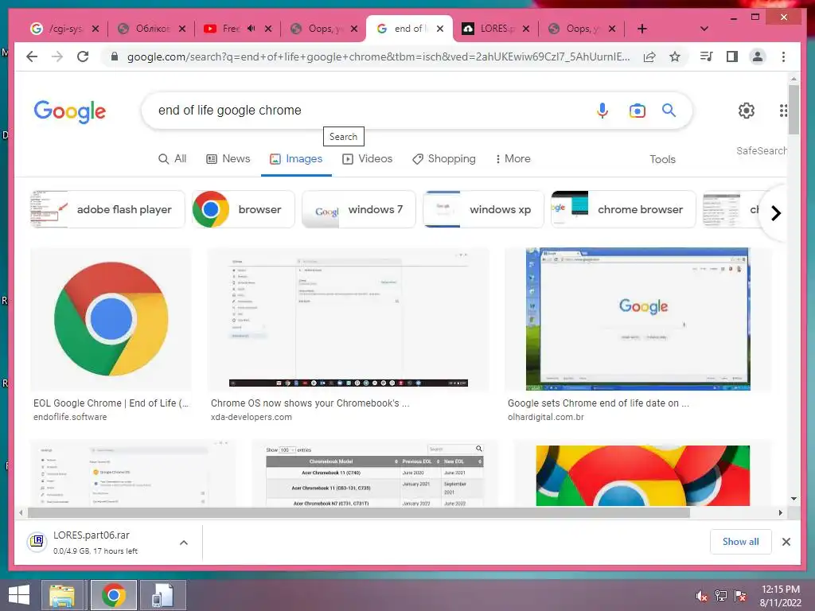Viewport: 815px width, 611px height.
Task: Expand the tab search dropdown
Action: pos(704,29)
